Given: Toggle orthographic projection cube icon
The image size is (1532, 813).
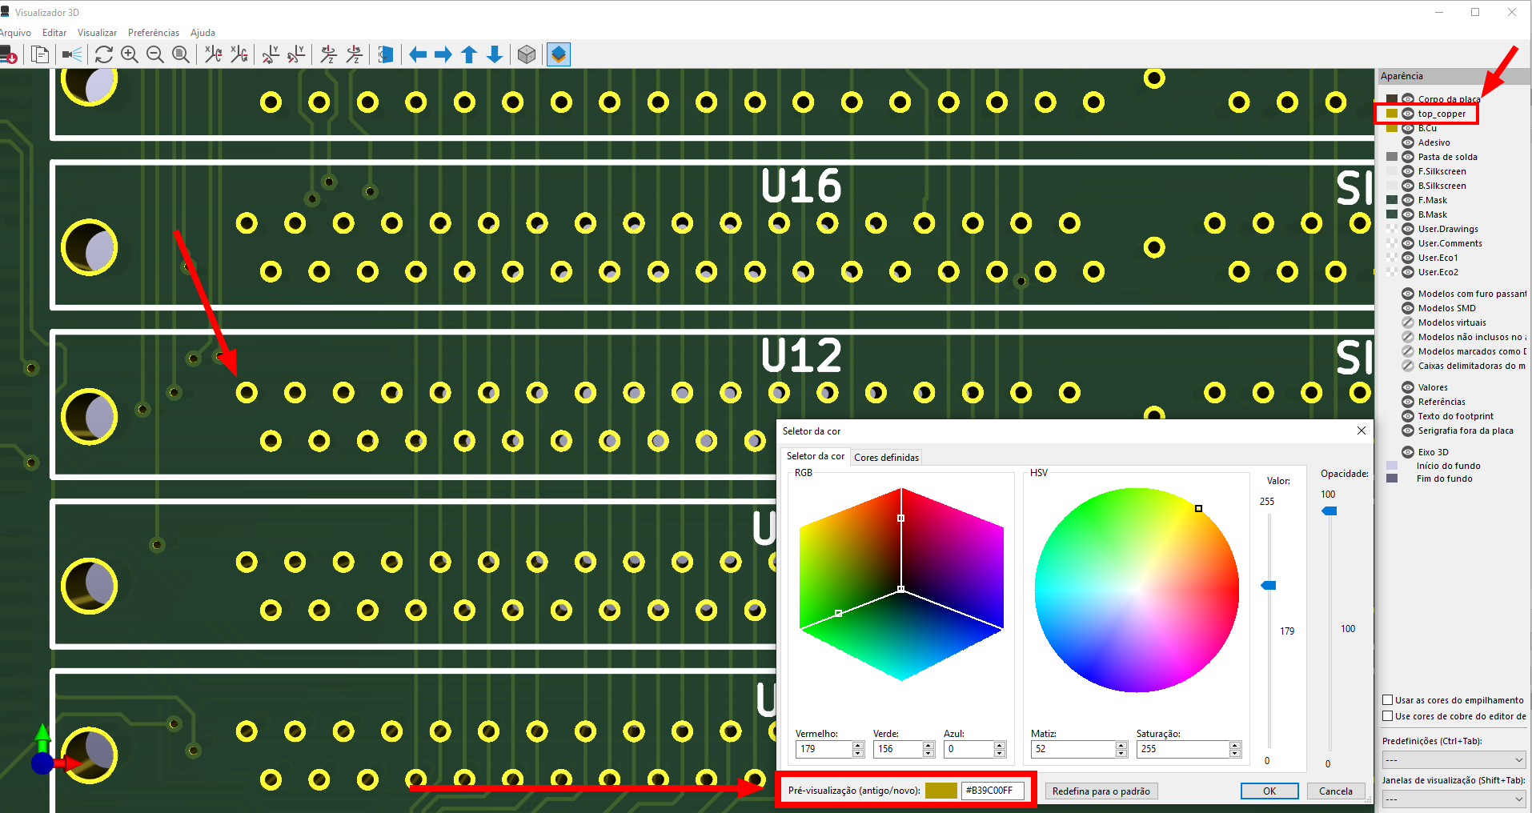Looking at the screenshot, I should point(527,54).
